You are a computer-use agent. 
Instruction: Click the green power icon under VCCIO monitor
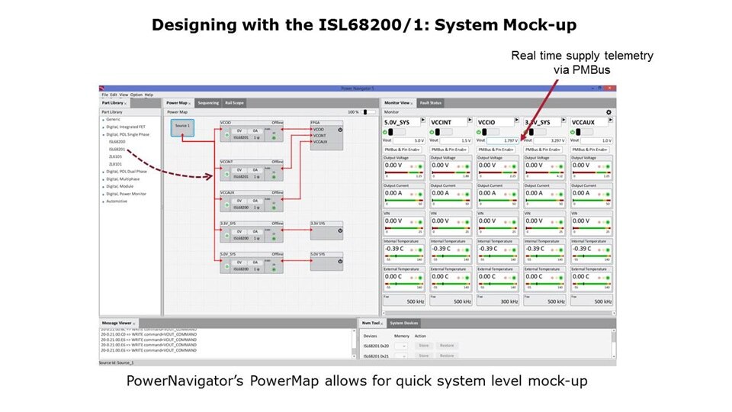[x=479, y=132]
